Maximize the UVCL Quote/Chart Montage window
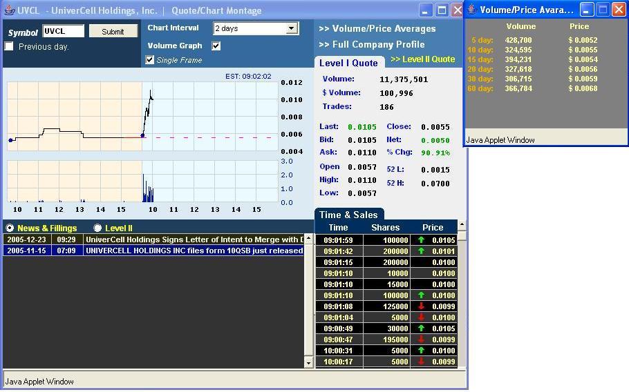This screenshot has height=392, width=629. click(442, 10)
